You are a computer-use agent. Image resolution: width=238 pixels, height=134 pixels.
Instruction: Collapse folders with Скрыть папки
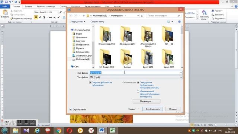tap(78, 109)
